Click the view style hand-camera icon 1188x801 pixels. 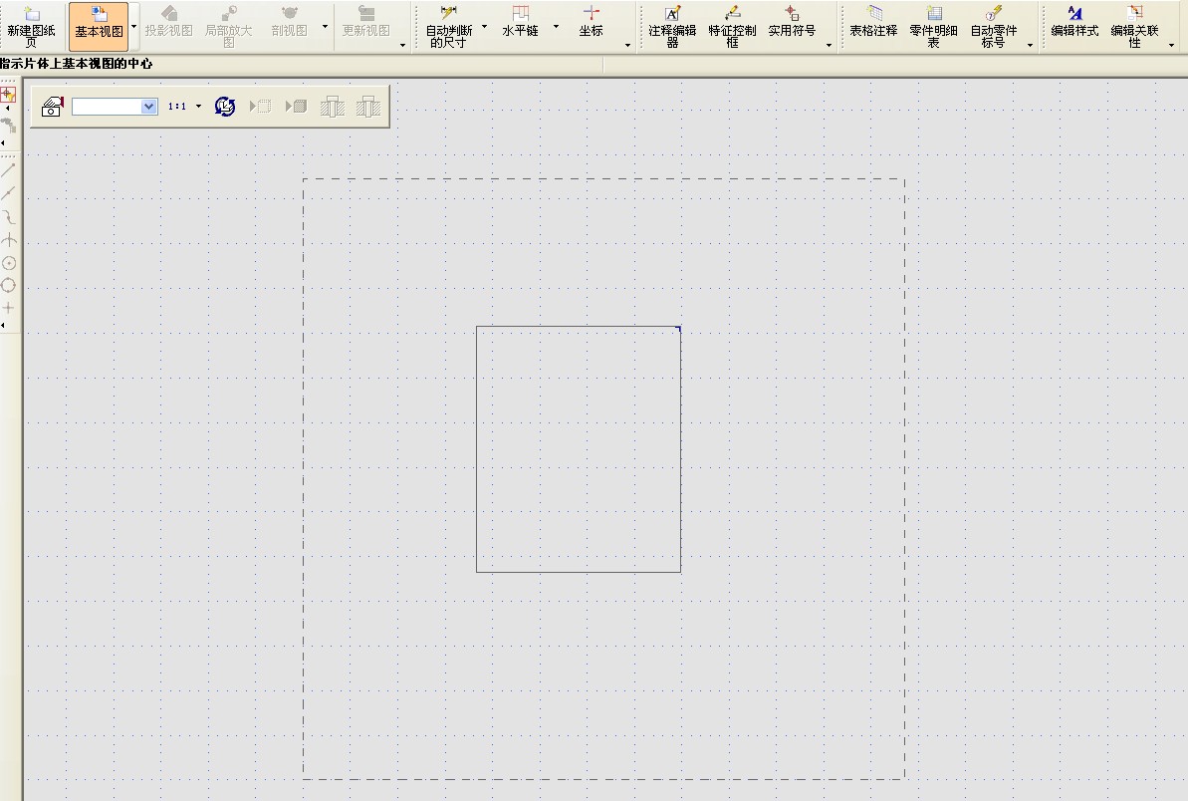click(53, 106)
